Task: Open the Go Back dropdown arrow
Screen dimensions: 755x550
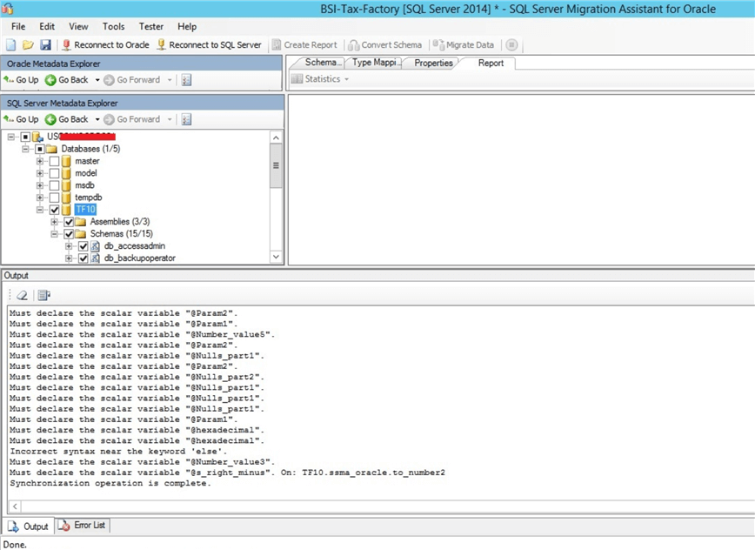Action: click(x=97, y=119)
